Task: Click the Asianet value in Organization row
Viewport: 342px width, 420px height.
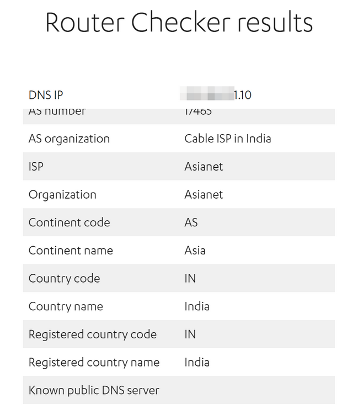Action: 204,194
